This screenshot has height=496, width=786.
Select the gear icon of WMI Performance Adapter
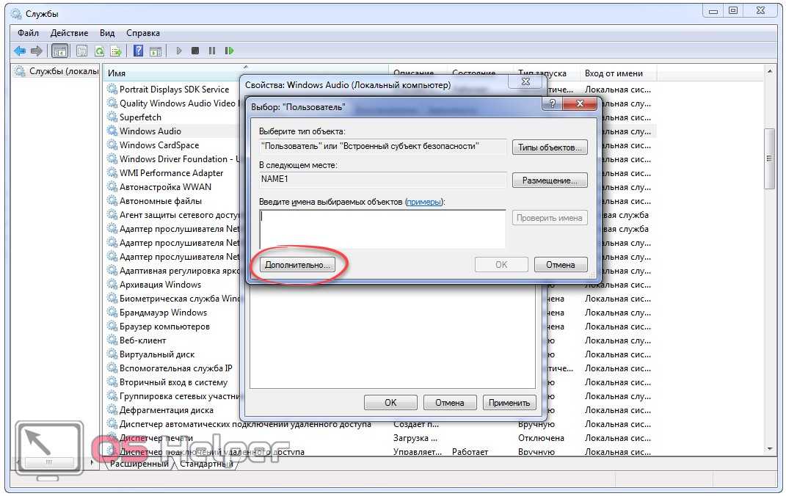112,173
